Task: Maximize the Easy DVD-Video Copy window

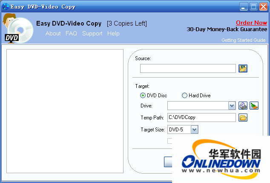Action: (253, 7)
